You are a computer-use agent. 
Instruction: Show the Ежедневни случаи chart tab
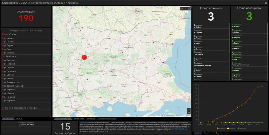(x=222, y=133)
